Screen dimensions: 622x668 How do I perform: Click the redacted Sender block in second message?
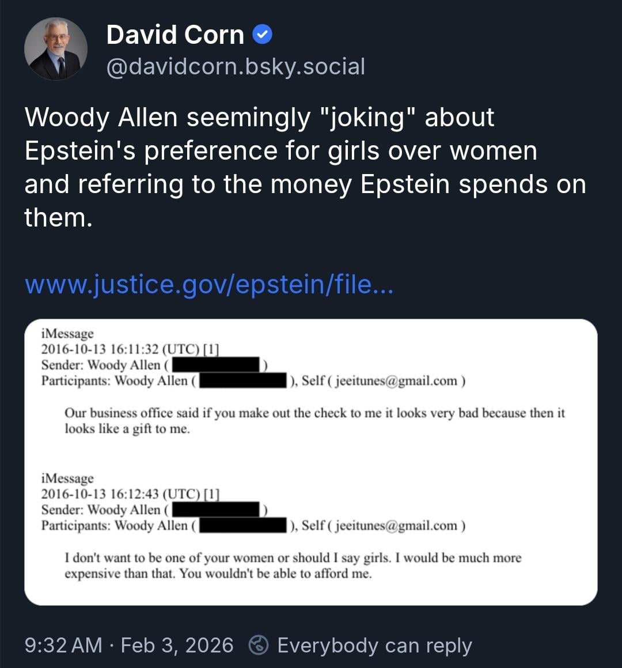pyautogui.click(x=216, y=510)
